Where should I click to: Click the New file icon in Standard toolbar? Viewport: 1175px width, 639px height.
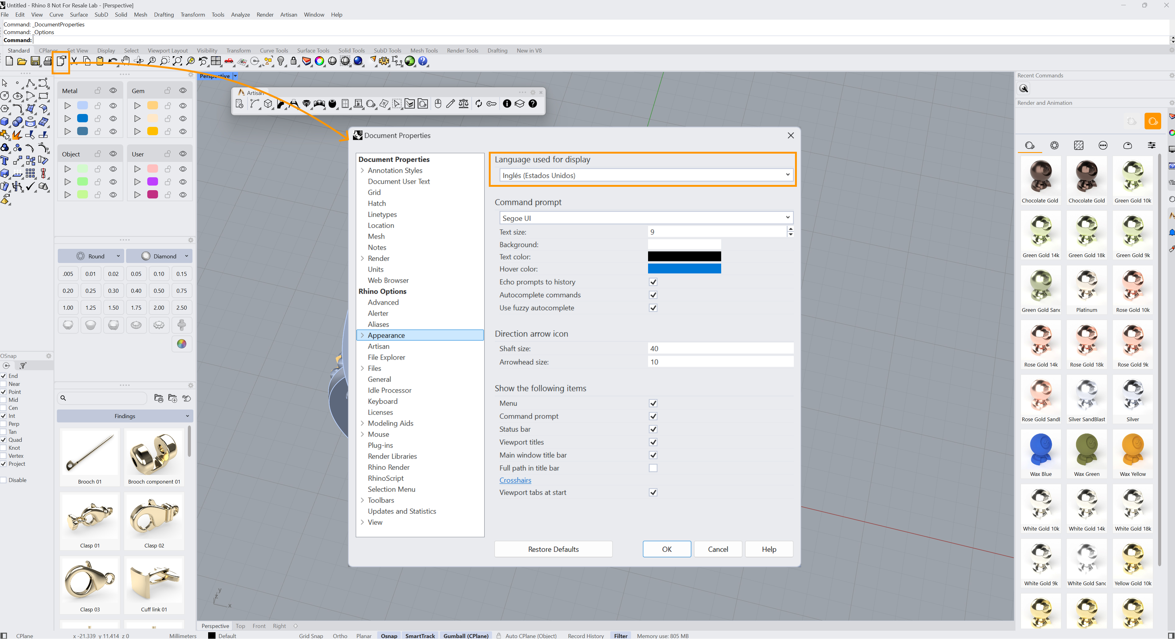[x=9, y=61]
